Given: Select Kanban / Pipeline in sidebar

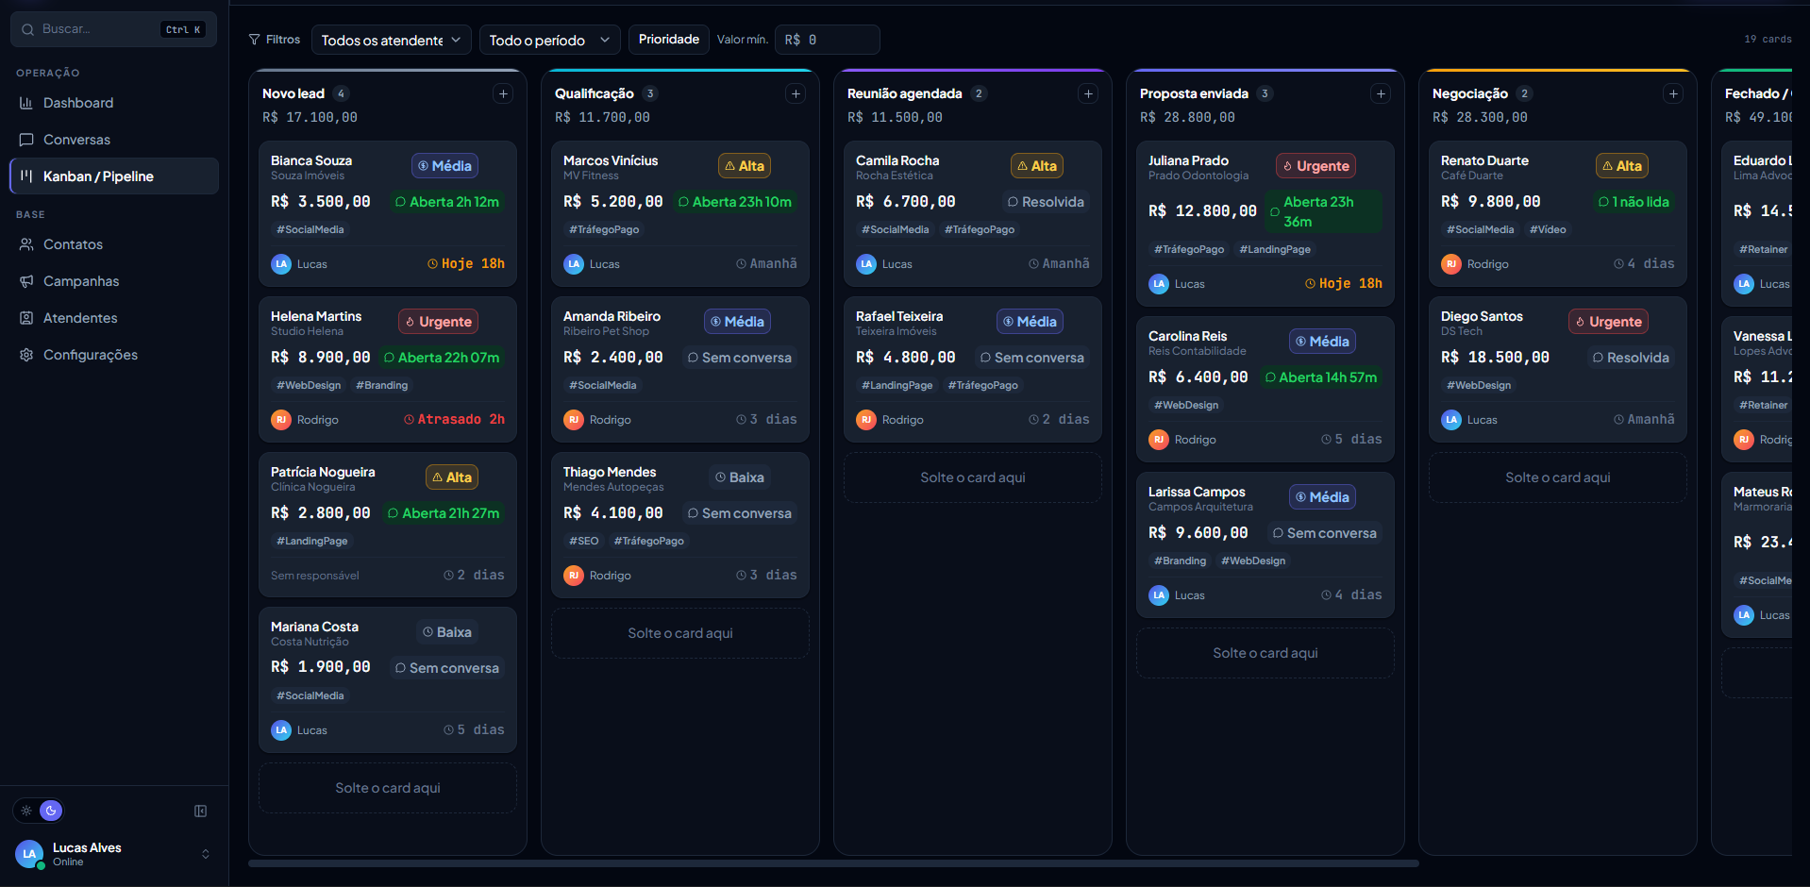Looking at the screenshot, I should (114, 176).
